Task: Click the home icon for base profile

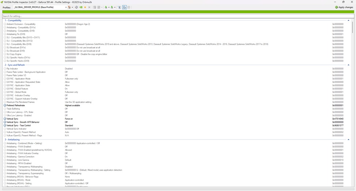Action: (x=69, y=7)
